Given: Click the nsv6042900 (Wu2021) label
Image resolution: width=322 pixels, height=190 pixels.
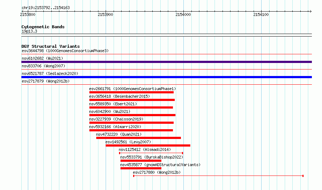Looking at the screenshot, I should click(110, 111).
